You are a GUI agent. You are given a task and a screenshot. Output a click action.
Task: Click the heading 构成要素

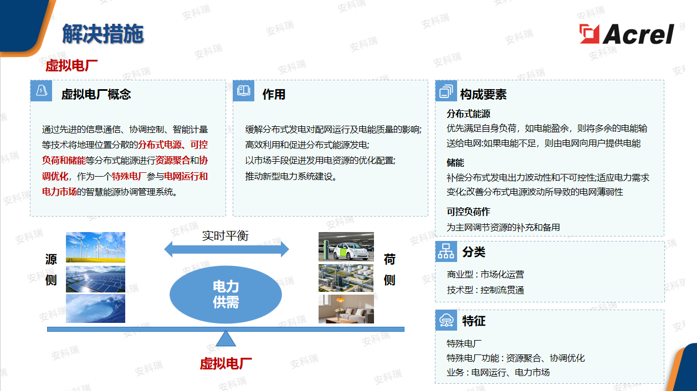[x=483, y=94]
